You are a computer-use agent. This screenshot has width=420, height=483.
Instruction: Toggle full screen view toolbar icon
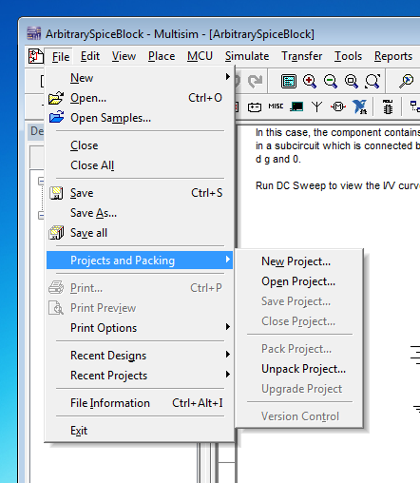tap(289, 81)
